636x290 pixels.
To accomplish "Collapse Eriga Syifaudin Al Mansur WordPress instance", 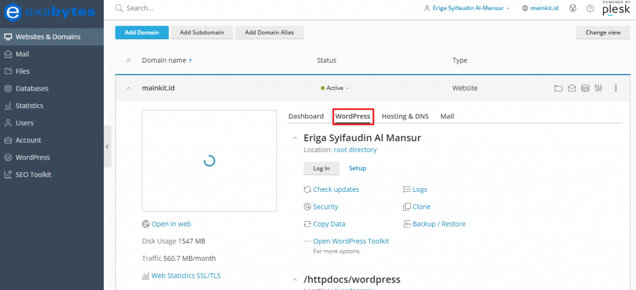I will (x=295, y=138).
